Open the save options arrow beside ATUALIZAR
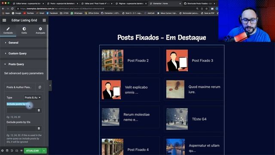Viewport: 275px width, 155px height. tap(44, 151)
